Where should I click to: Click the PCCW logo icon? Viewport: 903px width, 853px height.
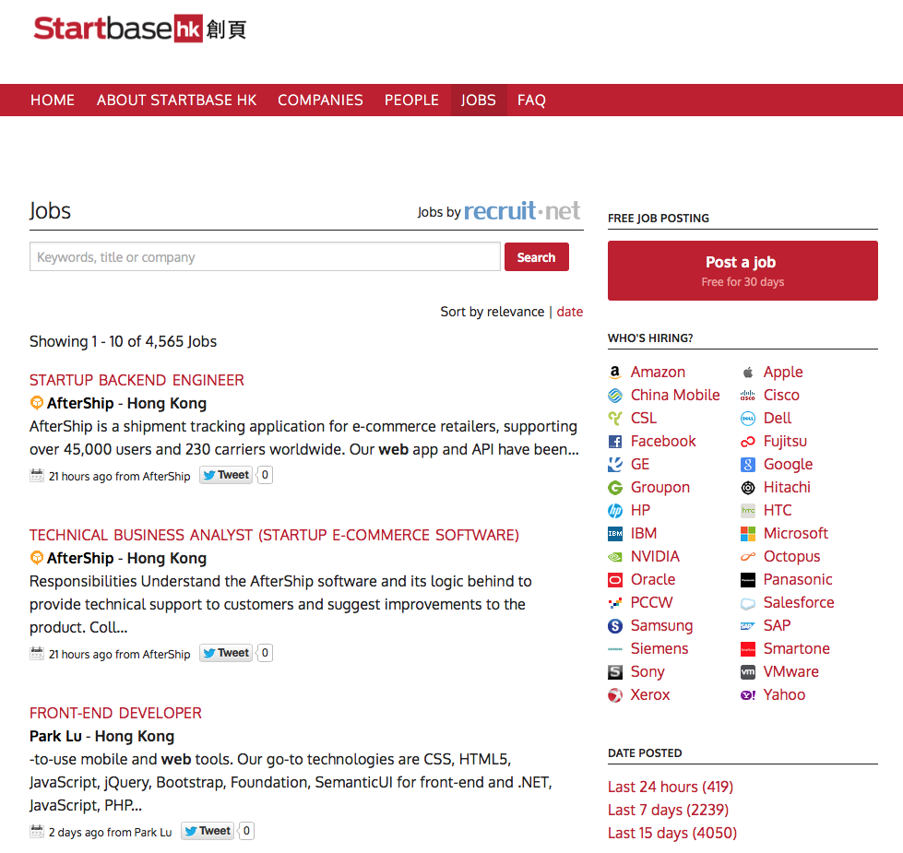(615, 602)
